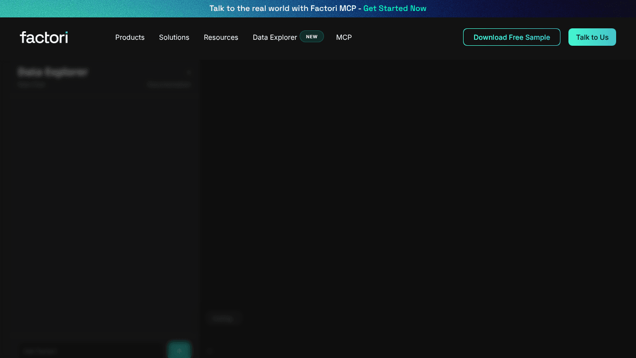
Task: Follow the Get Started Now banner link
Action: tap(395, 8)
